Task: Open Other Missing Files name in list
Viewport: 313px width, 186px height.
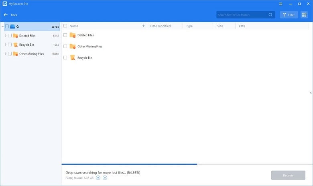Action: point(89,46)
